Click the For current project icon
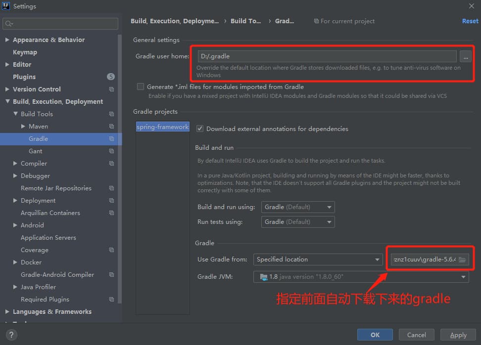This screenshot has height=345, width=481. 316,21
